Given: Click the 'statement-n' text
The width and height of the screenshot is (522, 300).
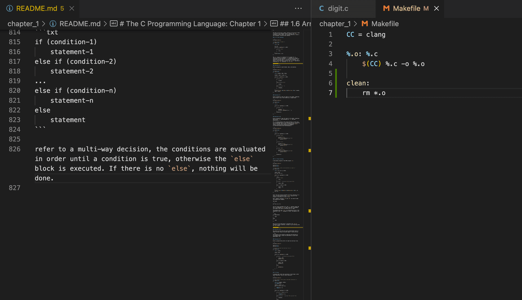Looking at the screenshot, I should 72,100.
